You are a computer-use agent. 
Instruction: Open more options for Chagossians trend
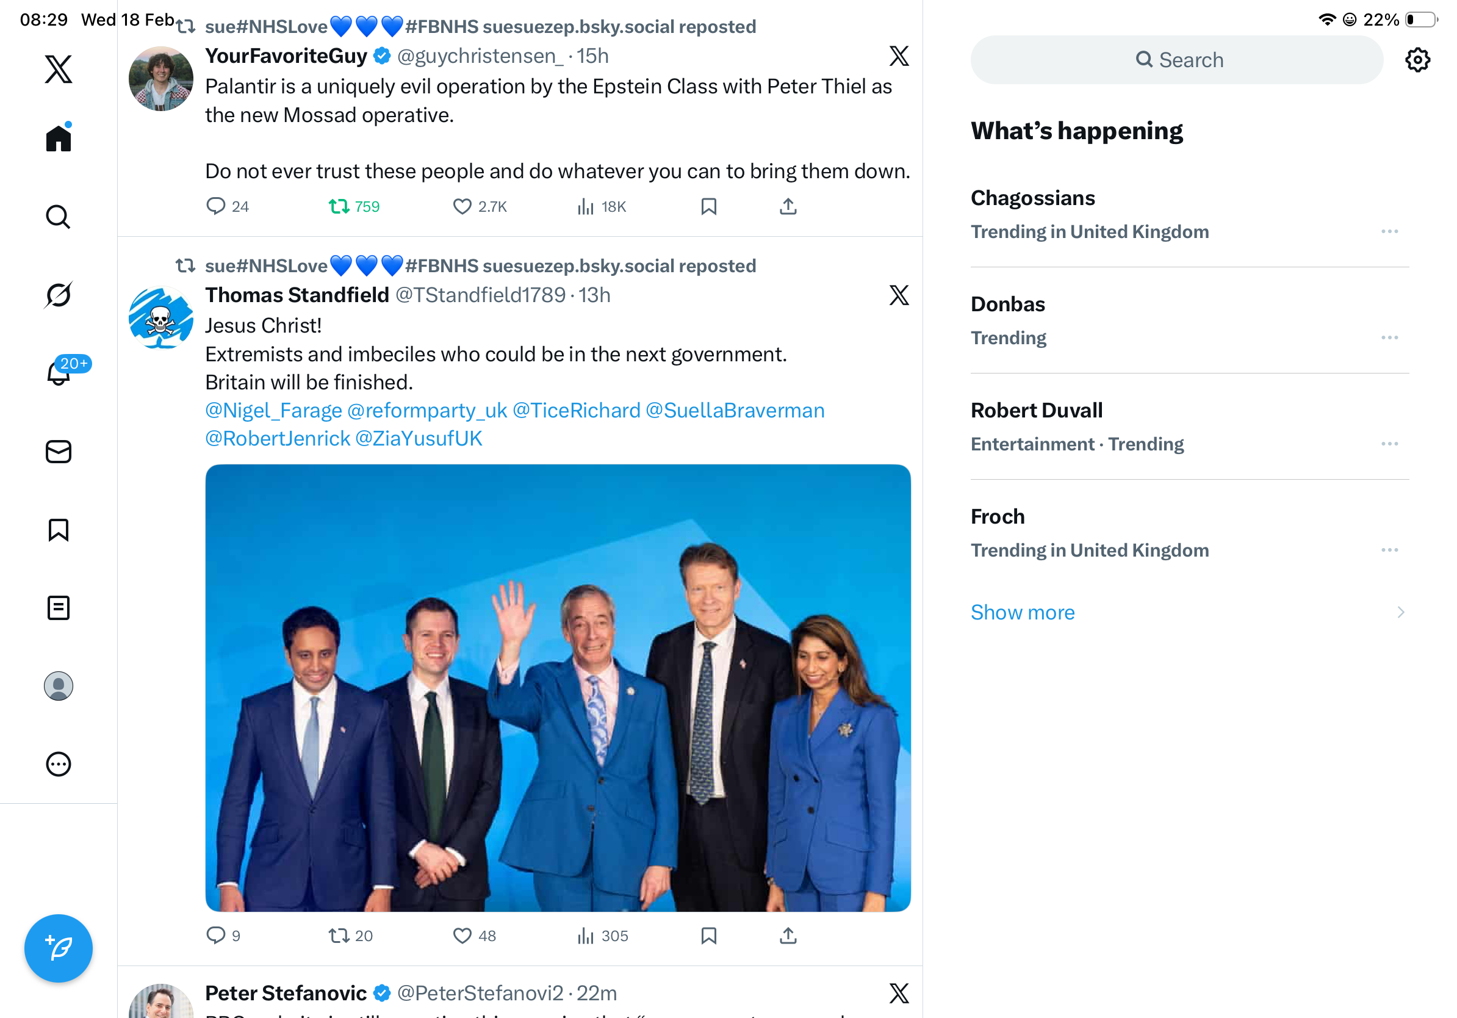click(x=1389, y=232)
